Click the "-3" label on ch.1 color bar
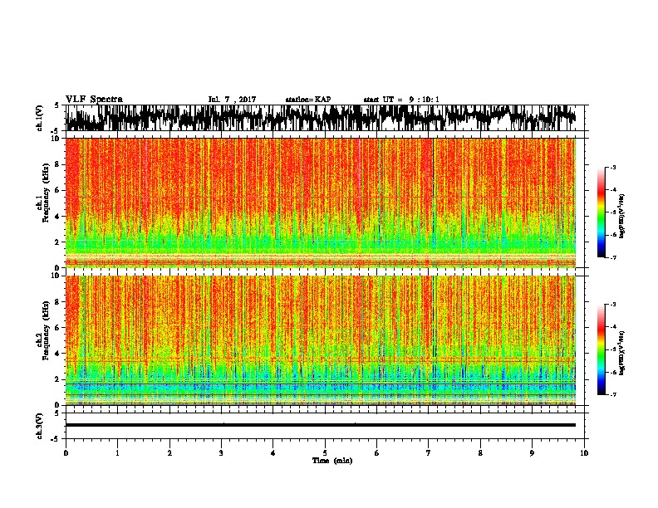Viewport: 658px width, 508px height. coord(612,167)
